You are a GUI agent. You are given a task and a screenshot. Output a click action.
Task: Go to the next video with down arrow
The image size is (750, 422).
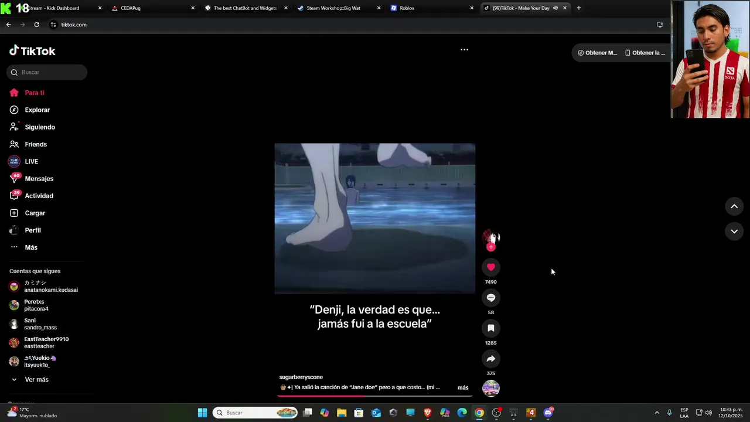pos(734,232)
